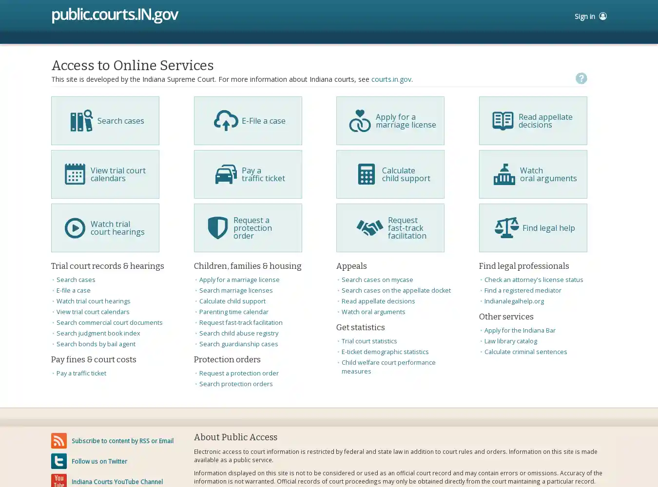Open 'Read appellate decisions' list link
This screenshot has height=487, width=658.
coord(378,301)
